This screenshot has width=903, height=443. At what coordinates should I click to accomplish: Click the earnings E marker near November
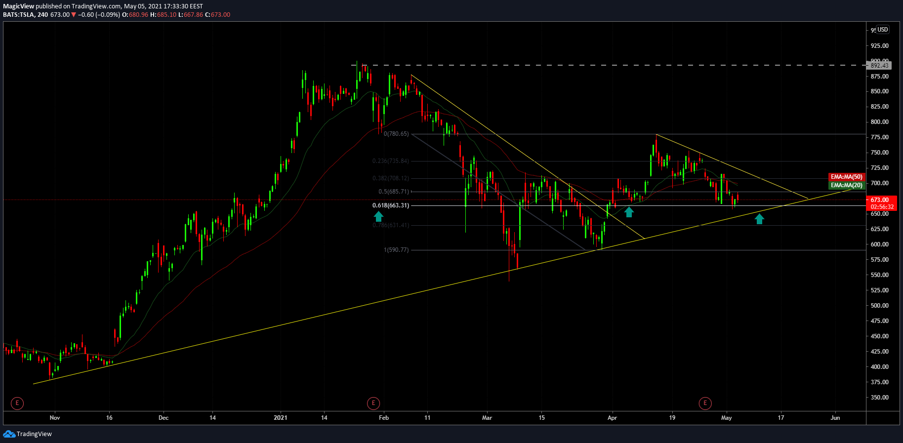pyautogui.click(x=17, y=403)
